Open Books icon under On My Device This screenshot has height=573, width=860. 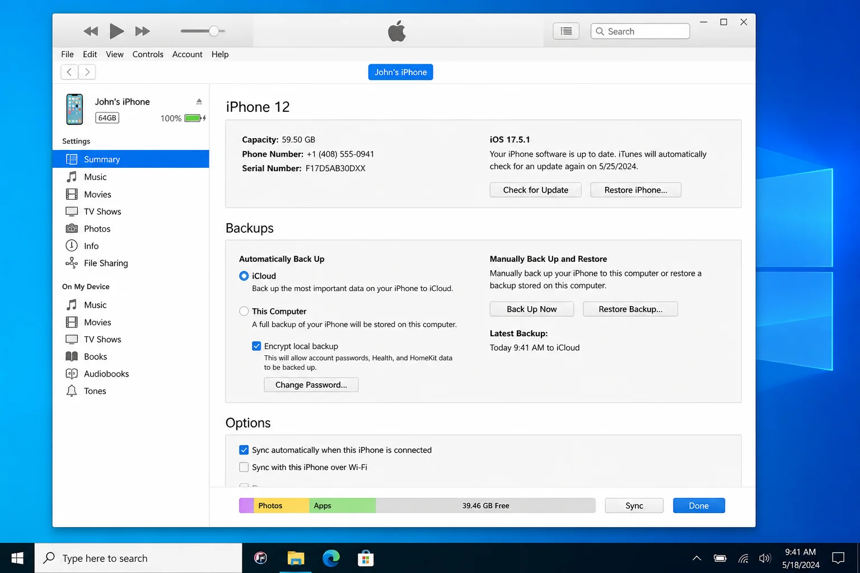72,356
